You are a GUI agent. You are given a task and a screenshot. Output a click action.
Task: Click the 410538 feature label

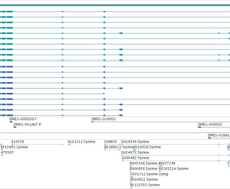point(18,142)
